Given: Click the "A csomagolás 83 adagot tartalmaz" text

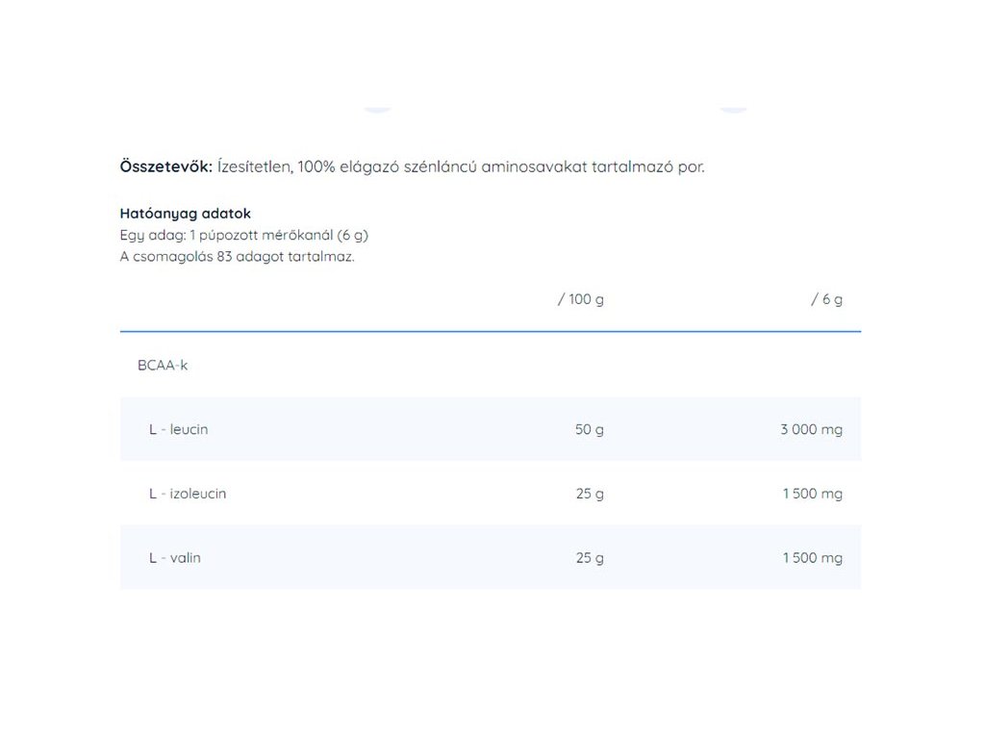Looking at the screenshot, I should (237, 257).
